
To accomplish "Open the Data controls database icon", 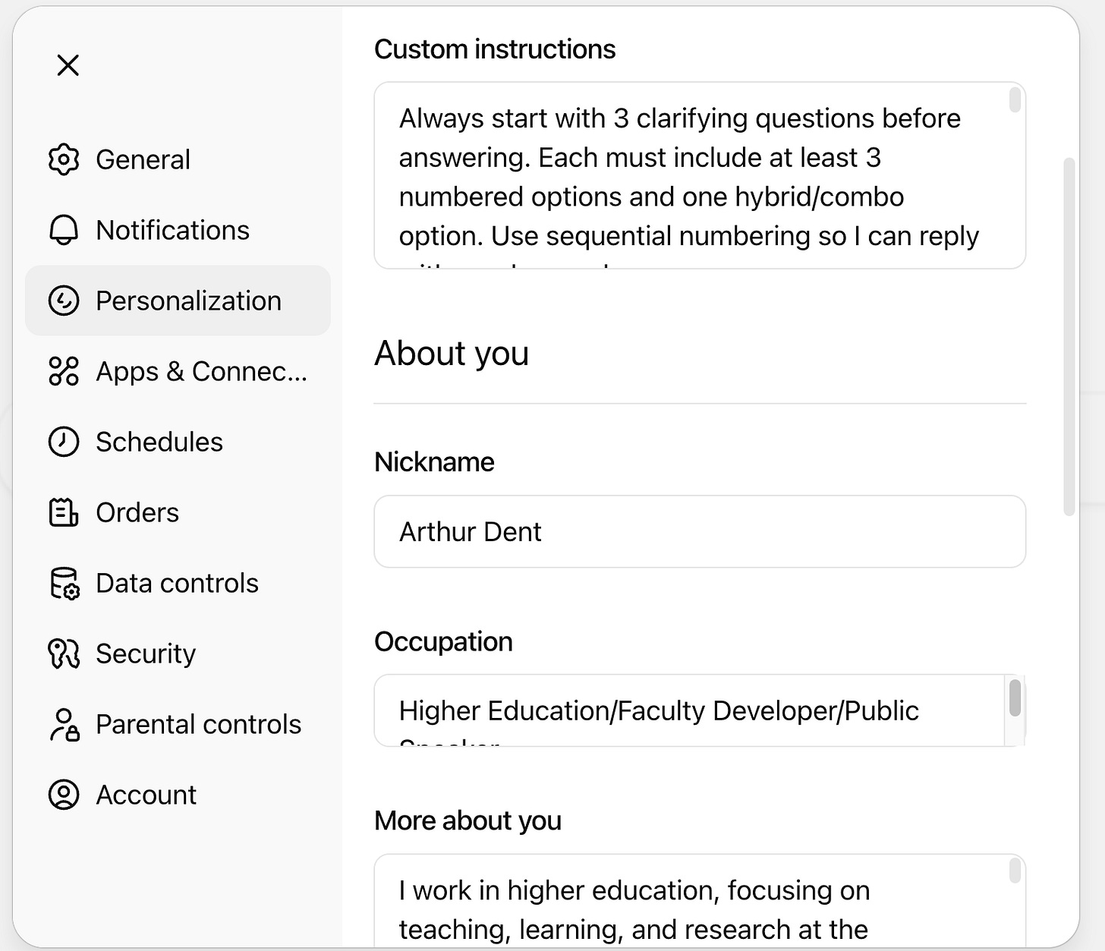I will (x=64, y=583).
